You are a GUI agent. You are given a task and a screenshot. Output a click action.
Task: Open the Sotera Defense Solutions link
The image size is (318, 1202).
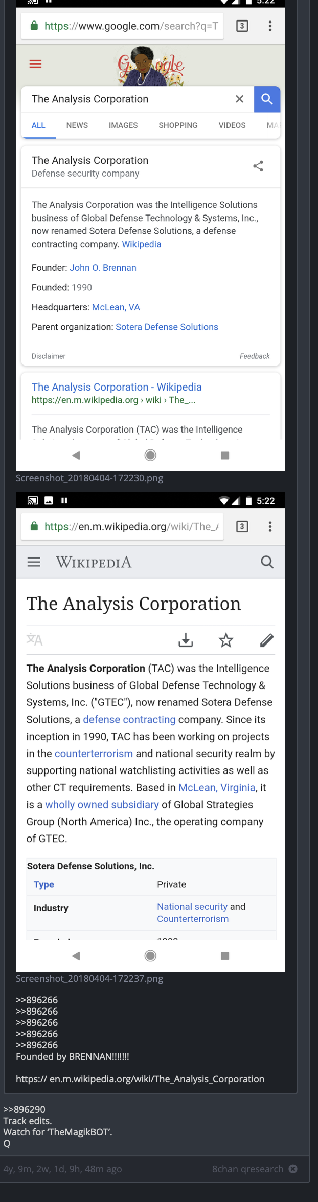(x=167, y=327)
